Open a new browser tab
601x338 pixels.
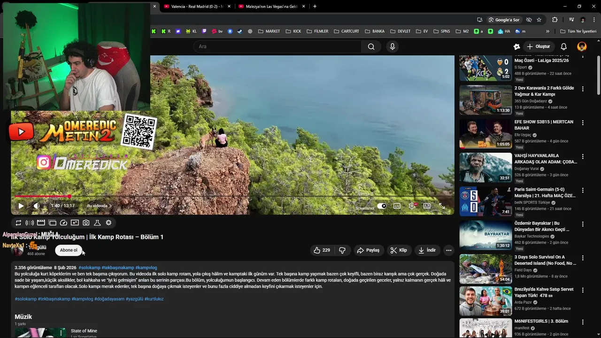click(x=315, y=7)
